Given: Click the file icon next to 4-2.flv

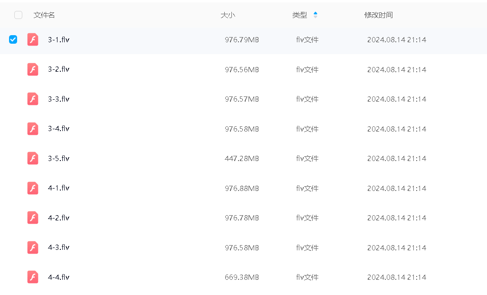Looking at the screenshot, I should click(x=32, y=218).
